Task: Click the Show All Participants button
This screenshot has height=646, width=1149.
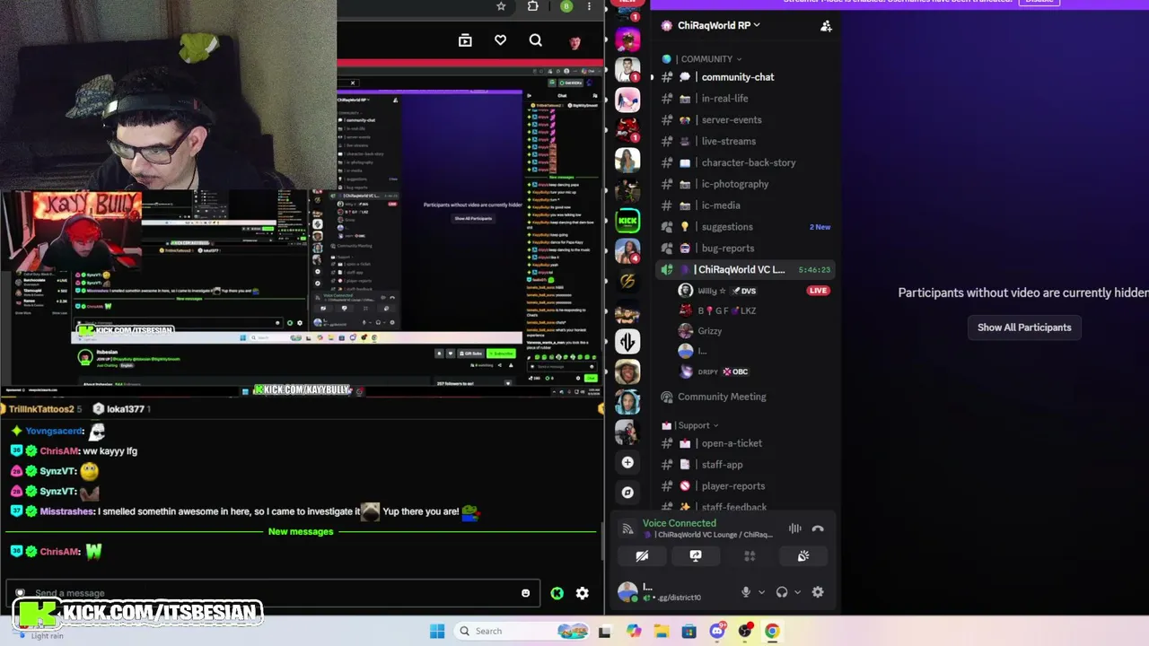Action: tap(1024, 327)
